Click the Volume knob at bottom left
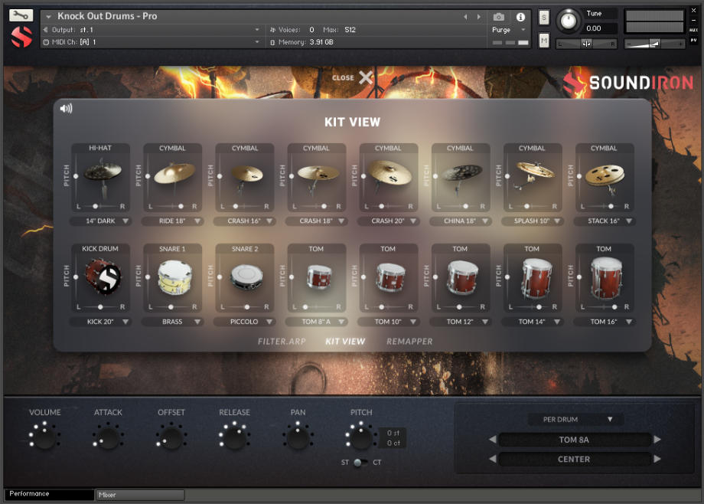 pos(44,437)
